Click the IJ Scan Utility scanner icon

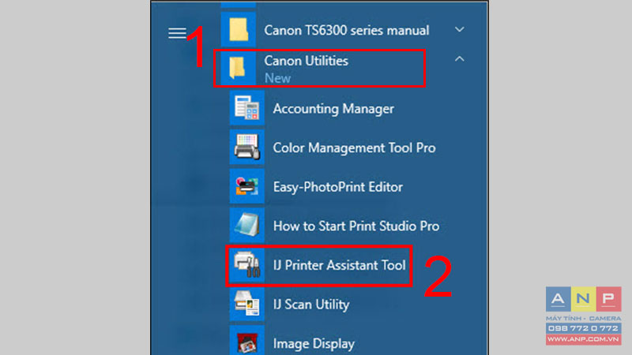pyautogui.click(x=247, y=304)
